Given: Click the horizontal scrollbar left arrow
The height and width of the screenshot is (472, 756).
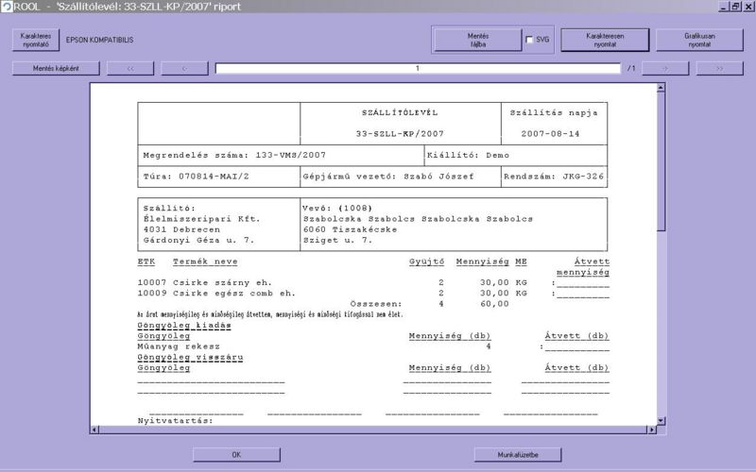Looking at the screenshot, I should pos(95,430).
